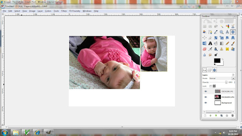Switch to the Layers dock tab
The height and width of the screenshot is (136, 242).
[209, 70]
